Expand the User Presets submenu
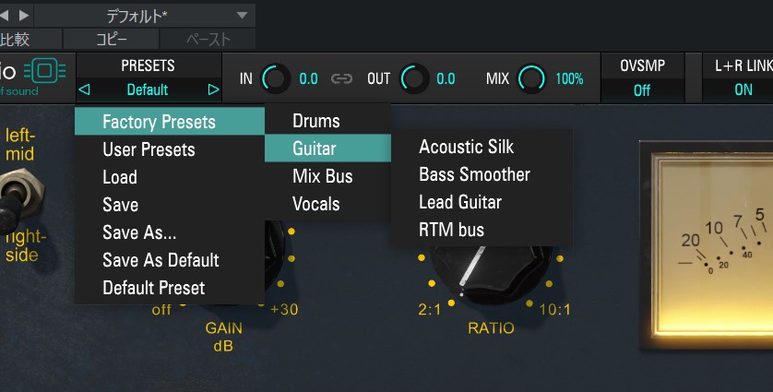The height and width of the screenshot is (392, 773). [149, 149]
